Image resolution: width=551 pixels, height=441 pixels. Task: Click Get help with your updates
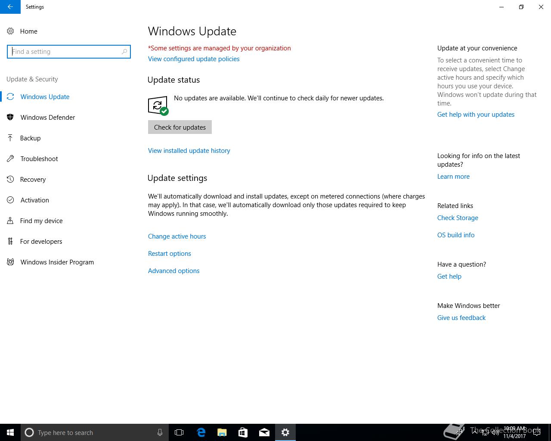(476, 115)
